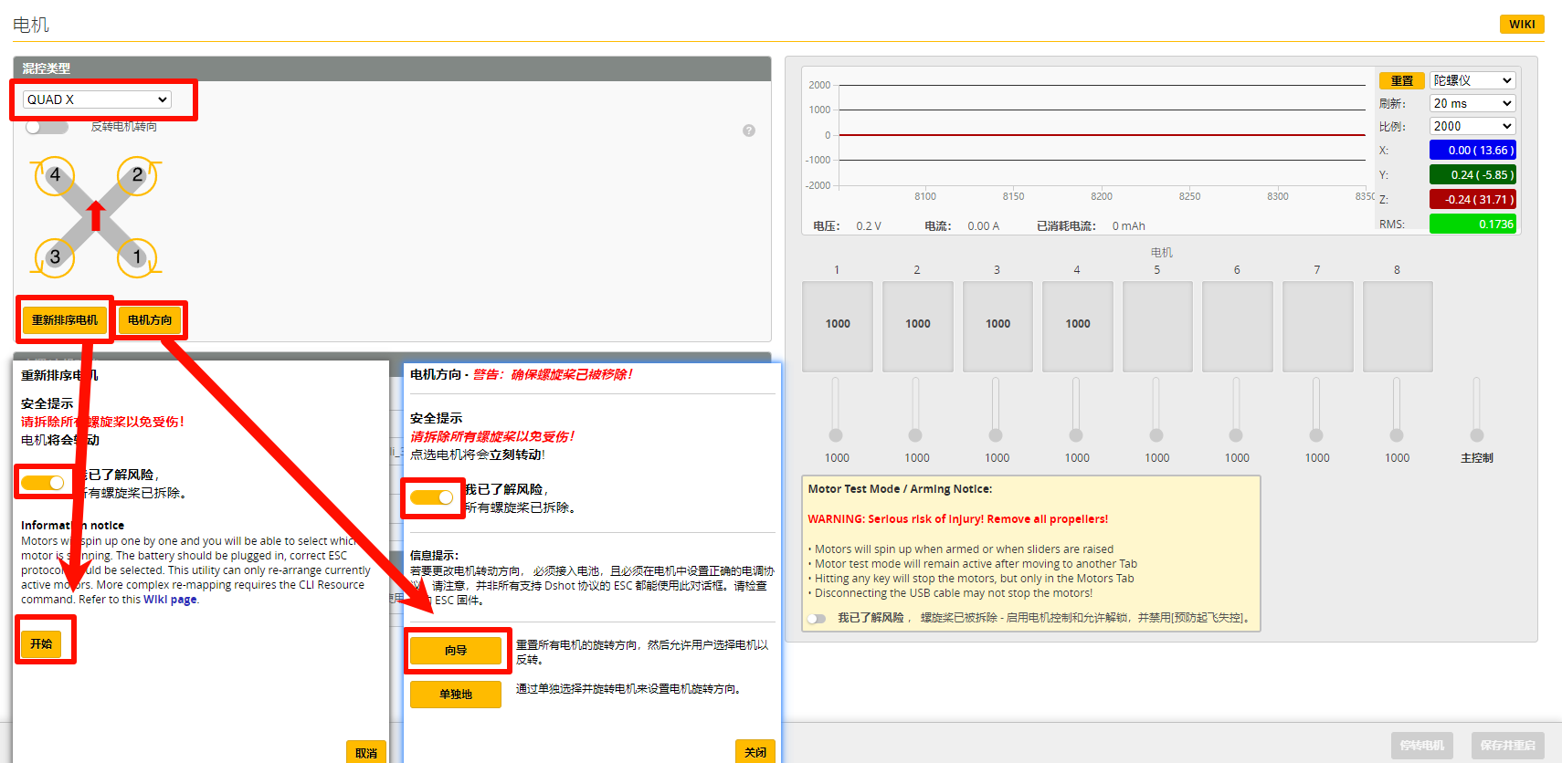This screenshot has width=1562, height=763.
Task: Click motor 2 circle in quad diagram
Action: [x=137, y=175]
